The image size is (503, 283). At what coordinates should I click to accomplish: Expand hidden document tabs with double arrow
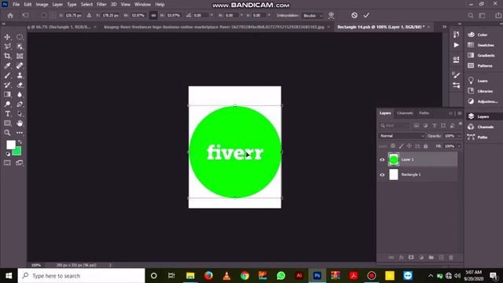coord(444,27)
